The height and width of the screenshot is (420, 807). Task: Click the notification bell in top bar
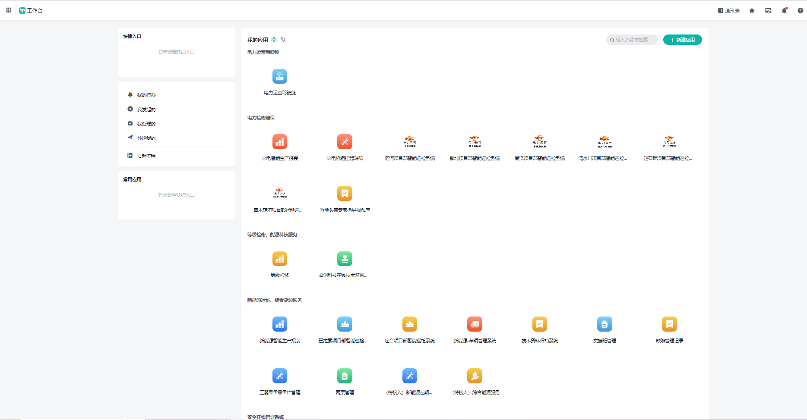784,11
